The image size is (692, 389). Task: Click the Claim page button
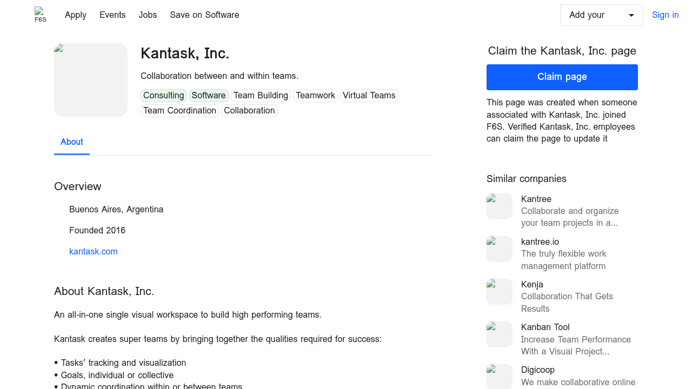click(562, 77)
